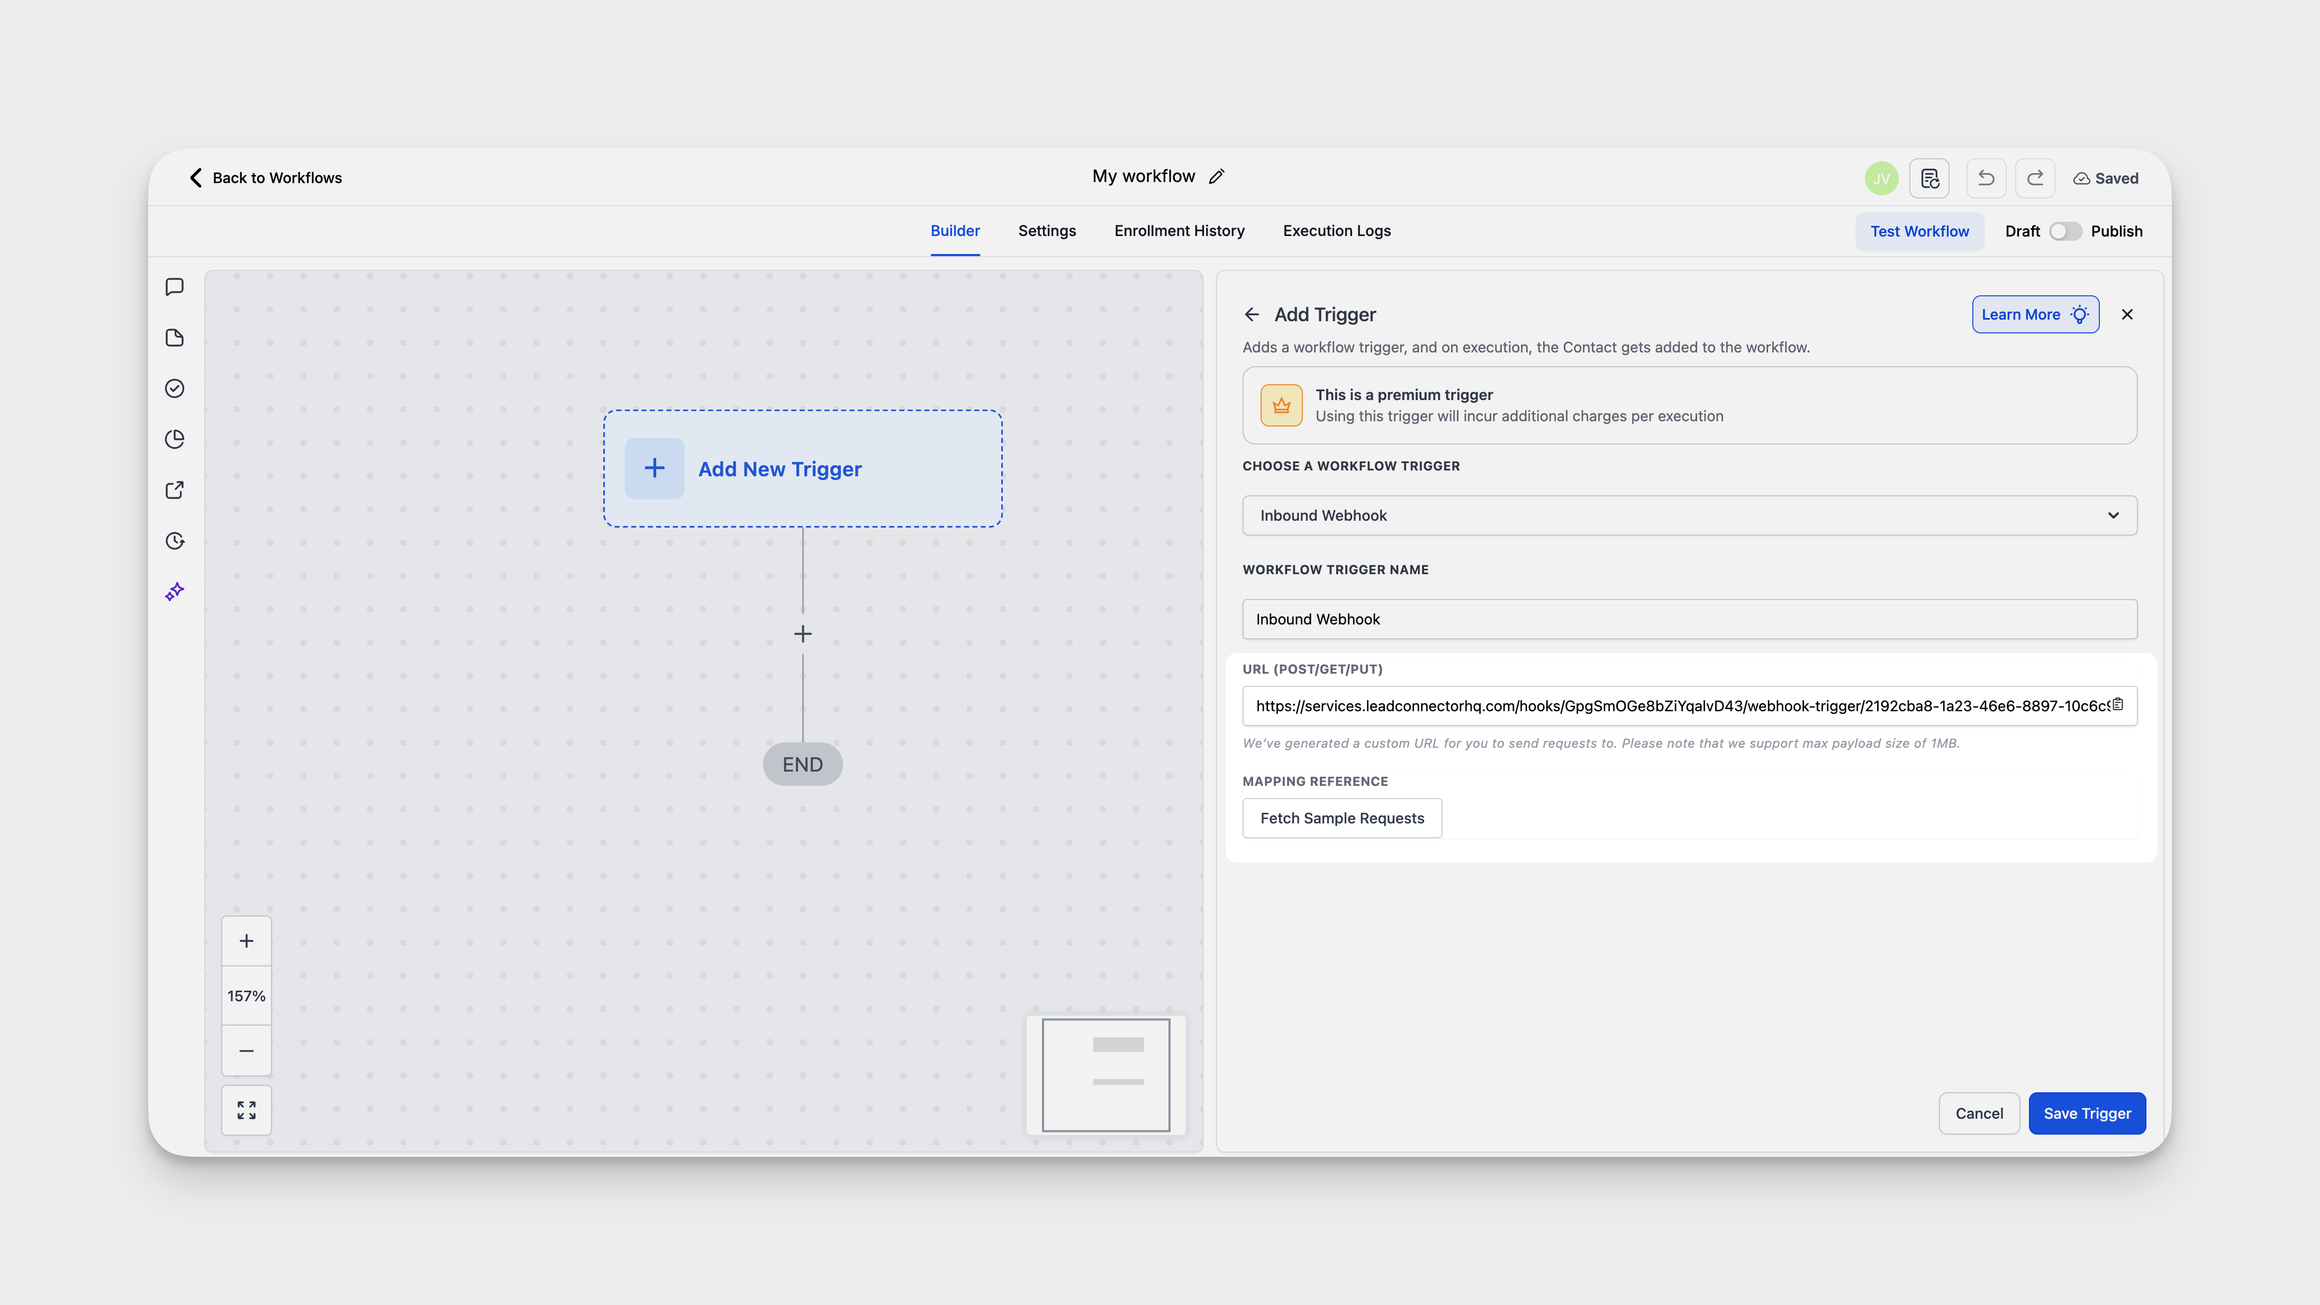Open the sticky notes sidebar icon

(x=175, y=338)
